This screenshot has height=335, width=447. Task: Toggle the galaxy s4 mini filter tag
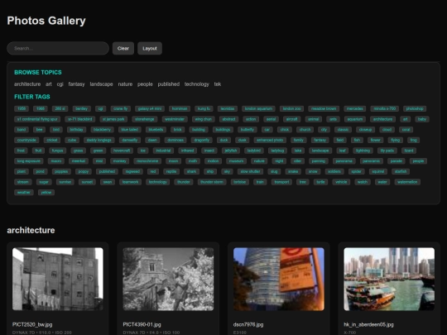(x=150, y=108)
